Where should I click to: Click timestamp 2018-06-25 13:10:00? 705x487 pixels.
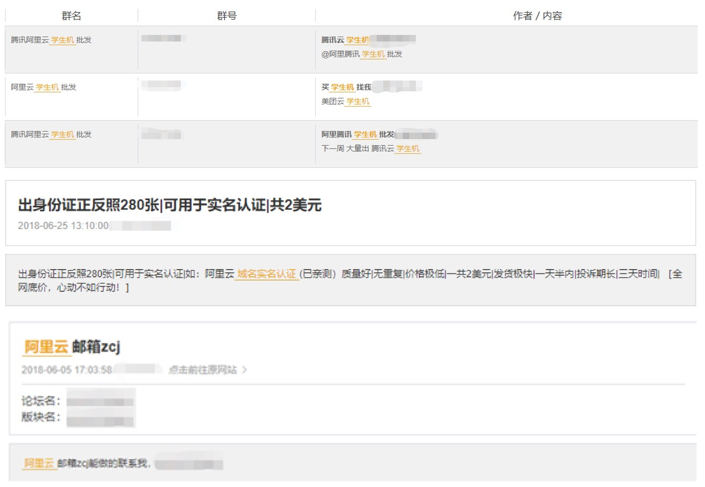click(63, 226)
